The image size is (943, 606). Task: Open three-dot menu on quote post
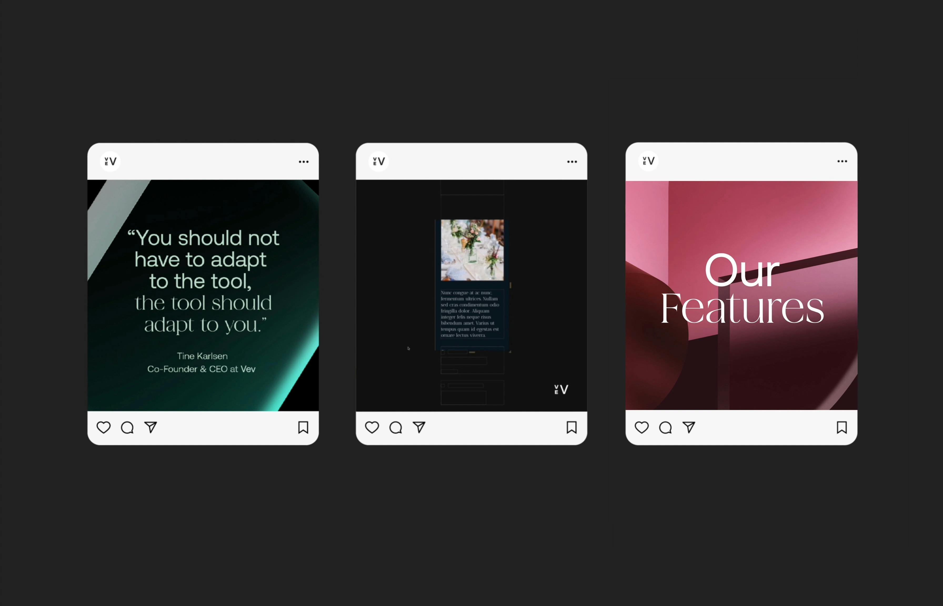303,162
